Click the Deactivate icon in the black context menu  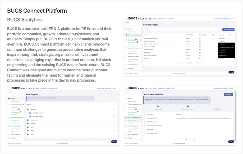click(x=220, y=45)
